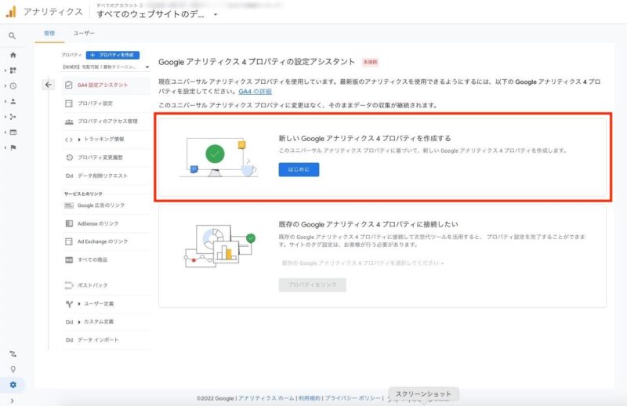Click the プロパティを作成 button
Screen dimensions: 627x406
pos(113,55)
